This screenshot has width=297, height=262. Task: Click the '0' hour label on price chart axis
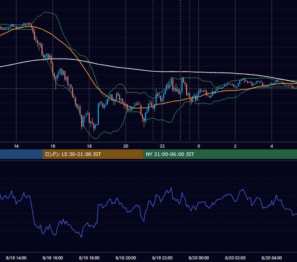click(199, 146)
